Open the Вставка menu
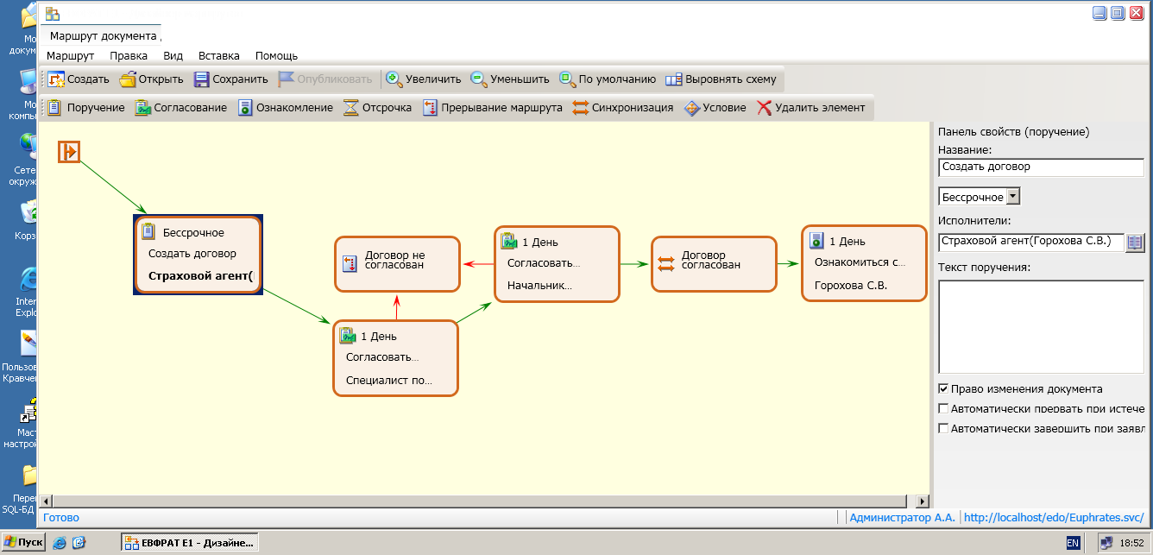This screenshot has width=1153, height=555. click(219, 55)
